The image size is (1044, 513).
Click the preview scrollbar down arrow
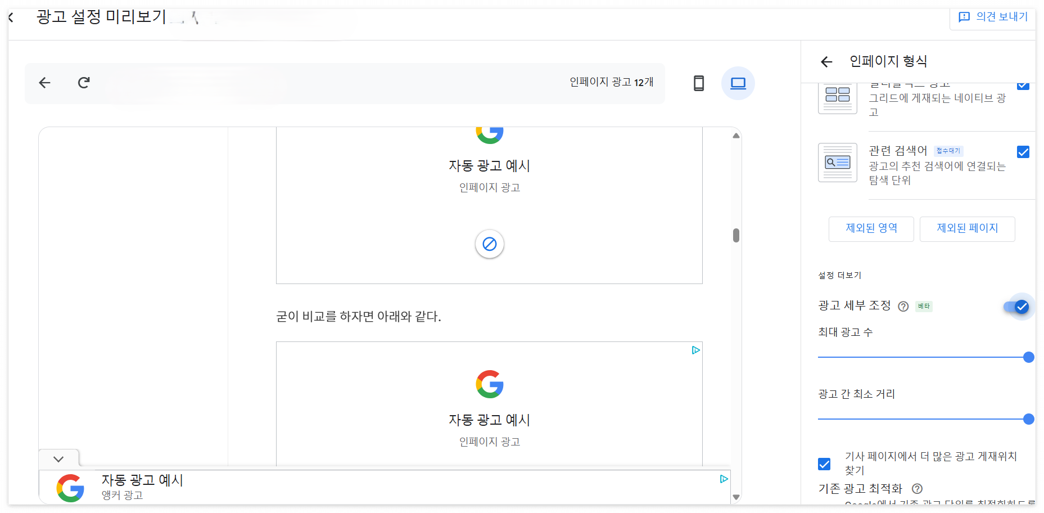736,497
